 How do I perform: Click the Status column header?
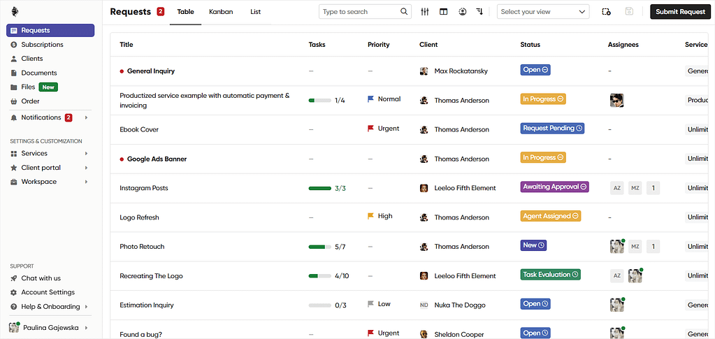pyautogui.click(x=530, y=45)
